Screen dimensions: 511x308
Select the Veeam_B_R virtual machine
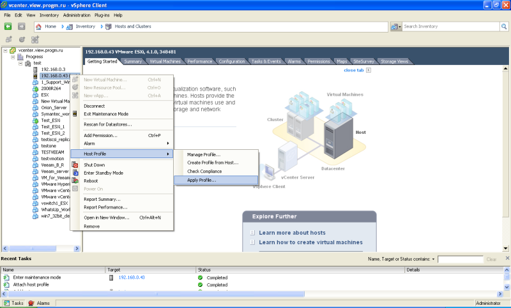(x=52, y=165)
